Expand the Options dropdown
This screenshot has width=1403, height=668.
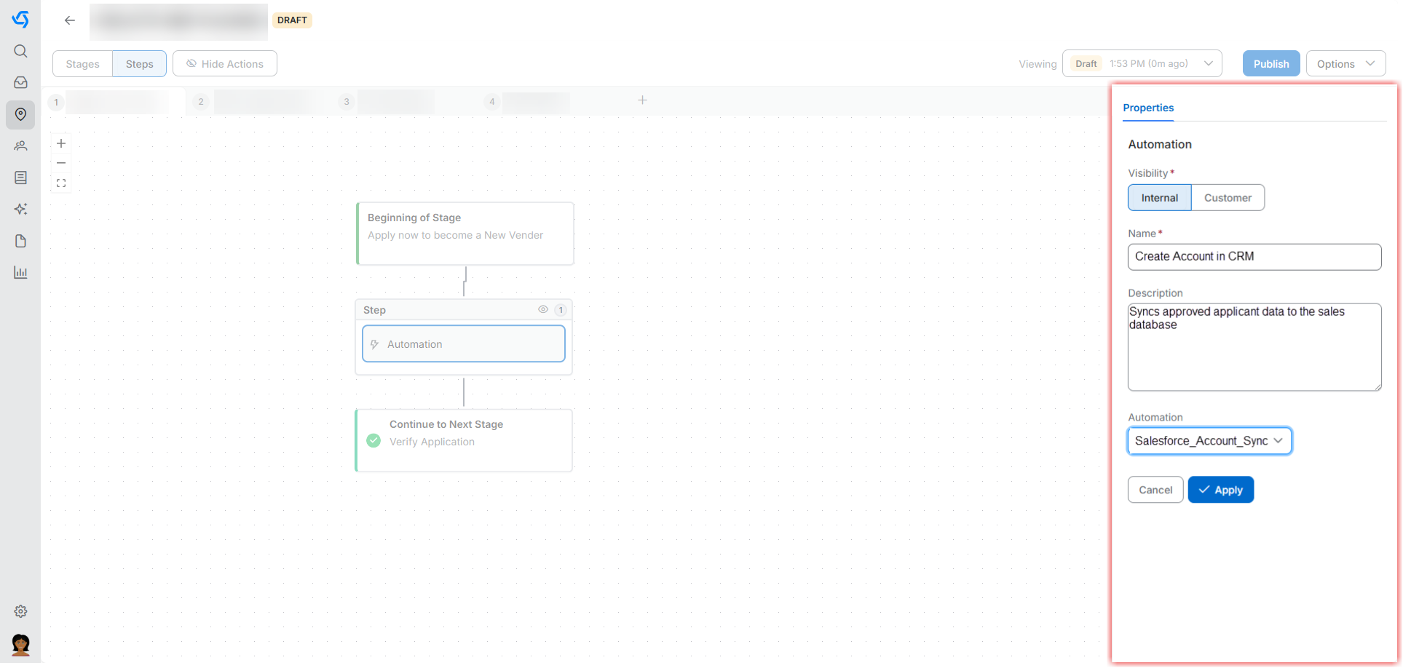point(1345,64)
